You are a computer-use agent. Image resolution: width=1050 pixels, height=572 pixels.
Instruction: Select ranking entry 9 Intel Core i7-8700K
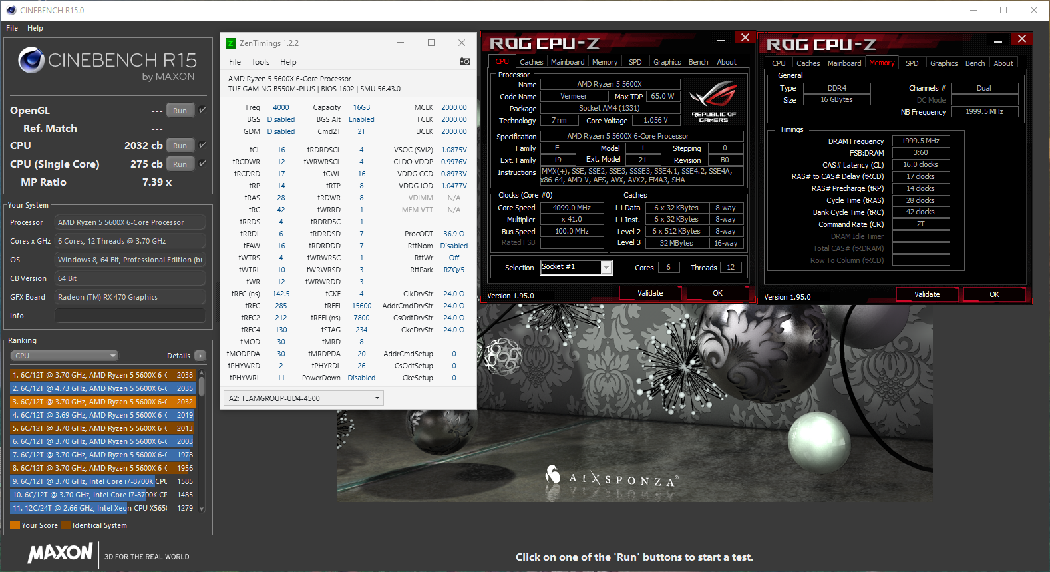pos(102,481)
